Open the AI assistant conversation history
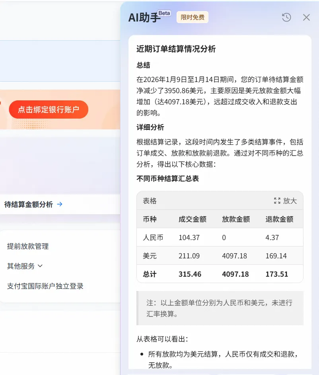319x375 pixels. (286, 17)
